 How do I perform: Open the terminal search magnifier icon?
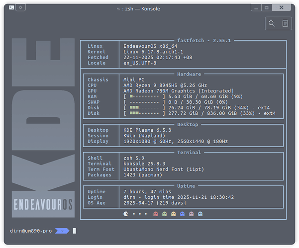(272, 23)
